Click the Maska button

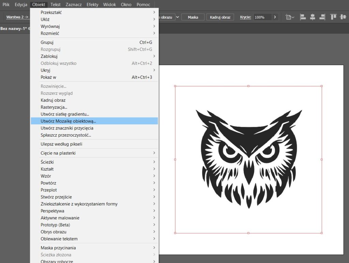193,17
